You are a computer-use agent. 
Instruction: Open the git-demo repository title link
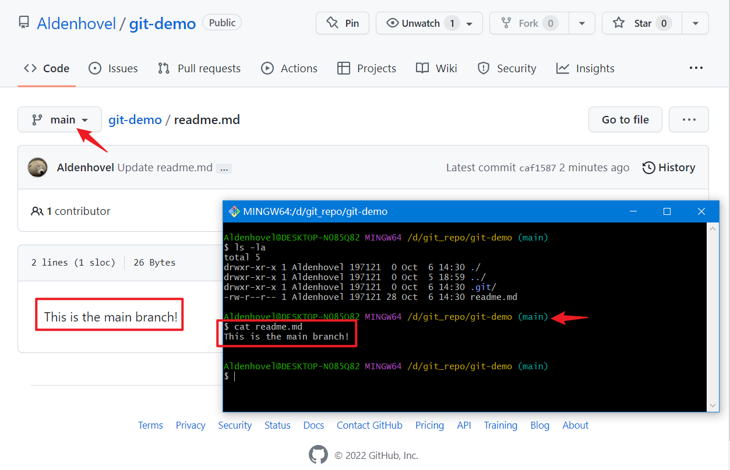pos(163,23)
